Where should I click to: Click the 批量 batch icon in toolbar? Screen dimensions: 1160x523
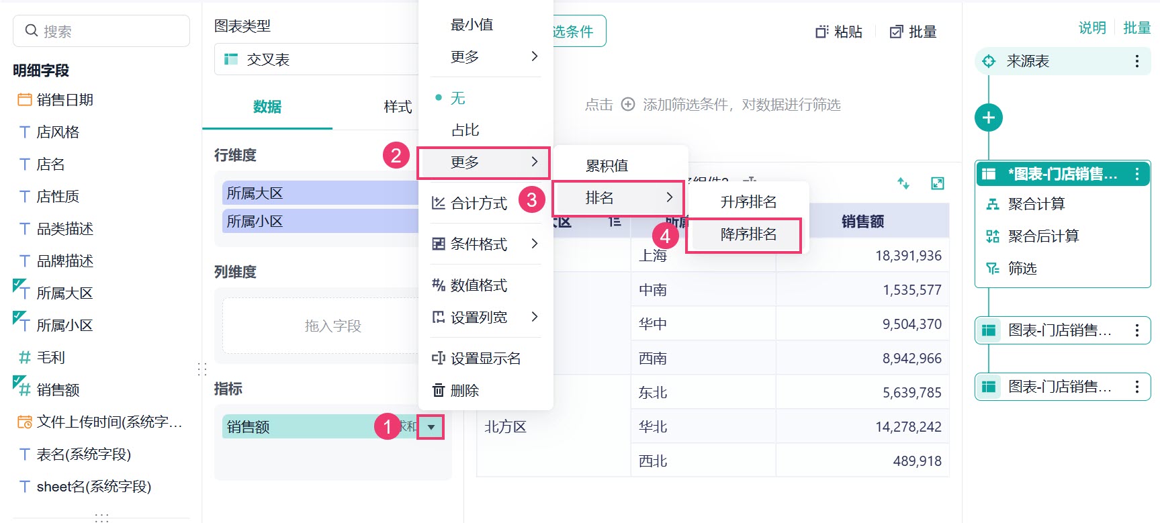pyautogui.click(x=913, y=32)
